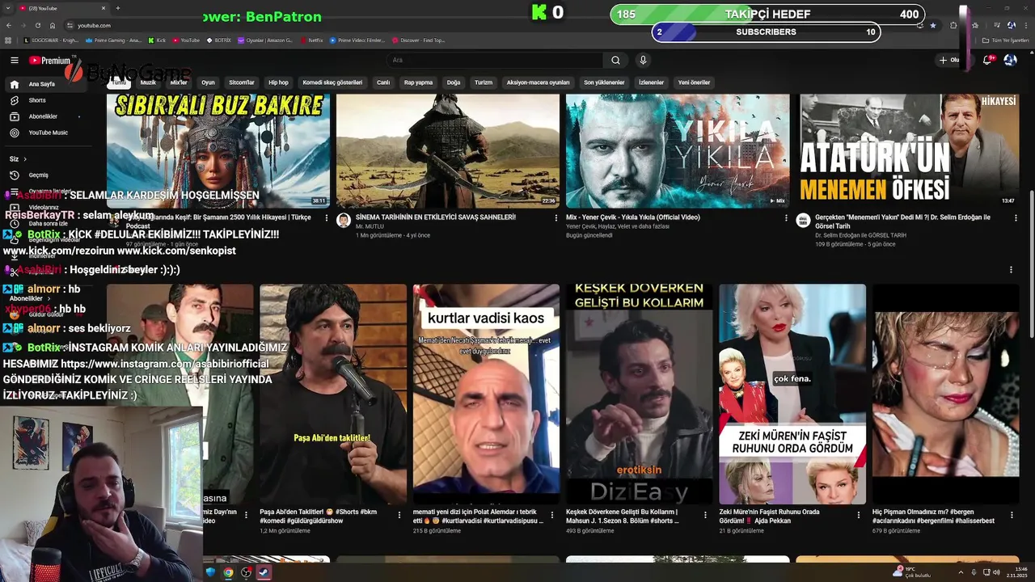Open Tüm Yer İşaretleri bookmarks folder
Viewport: 1035px width, 582px height.
click(x=1006, y=40)
